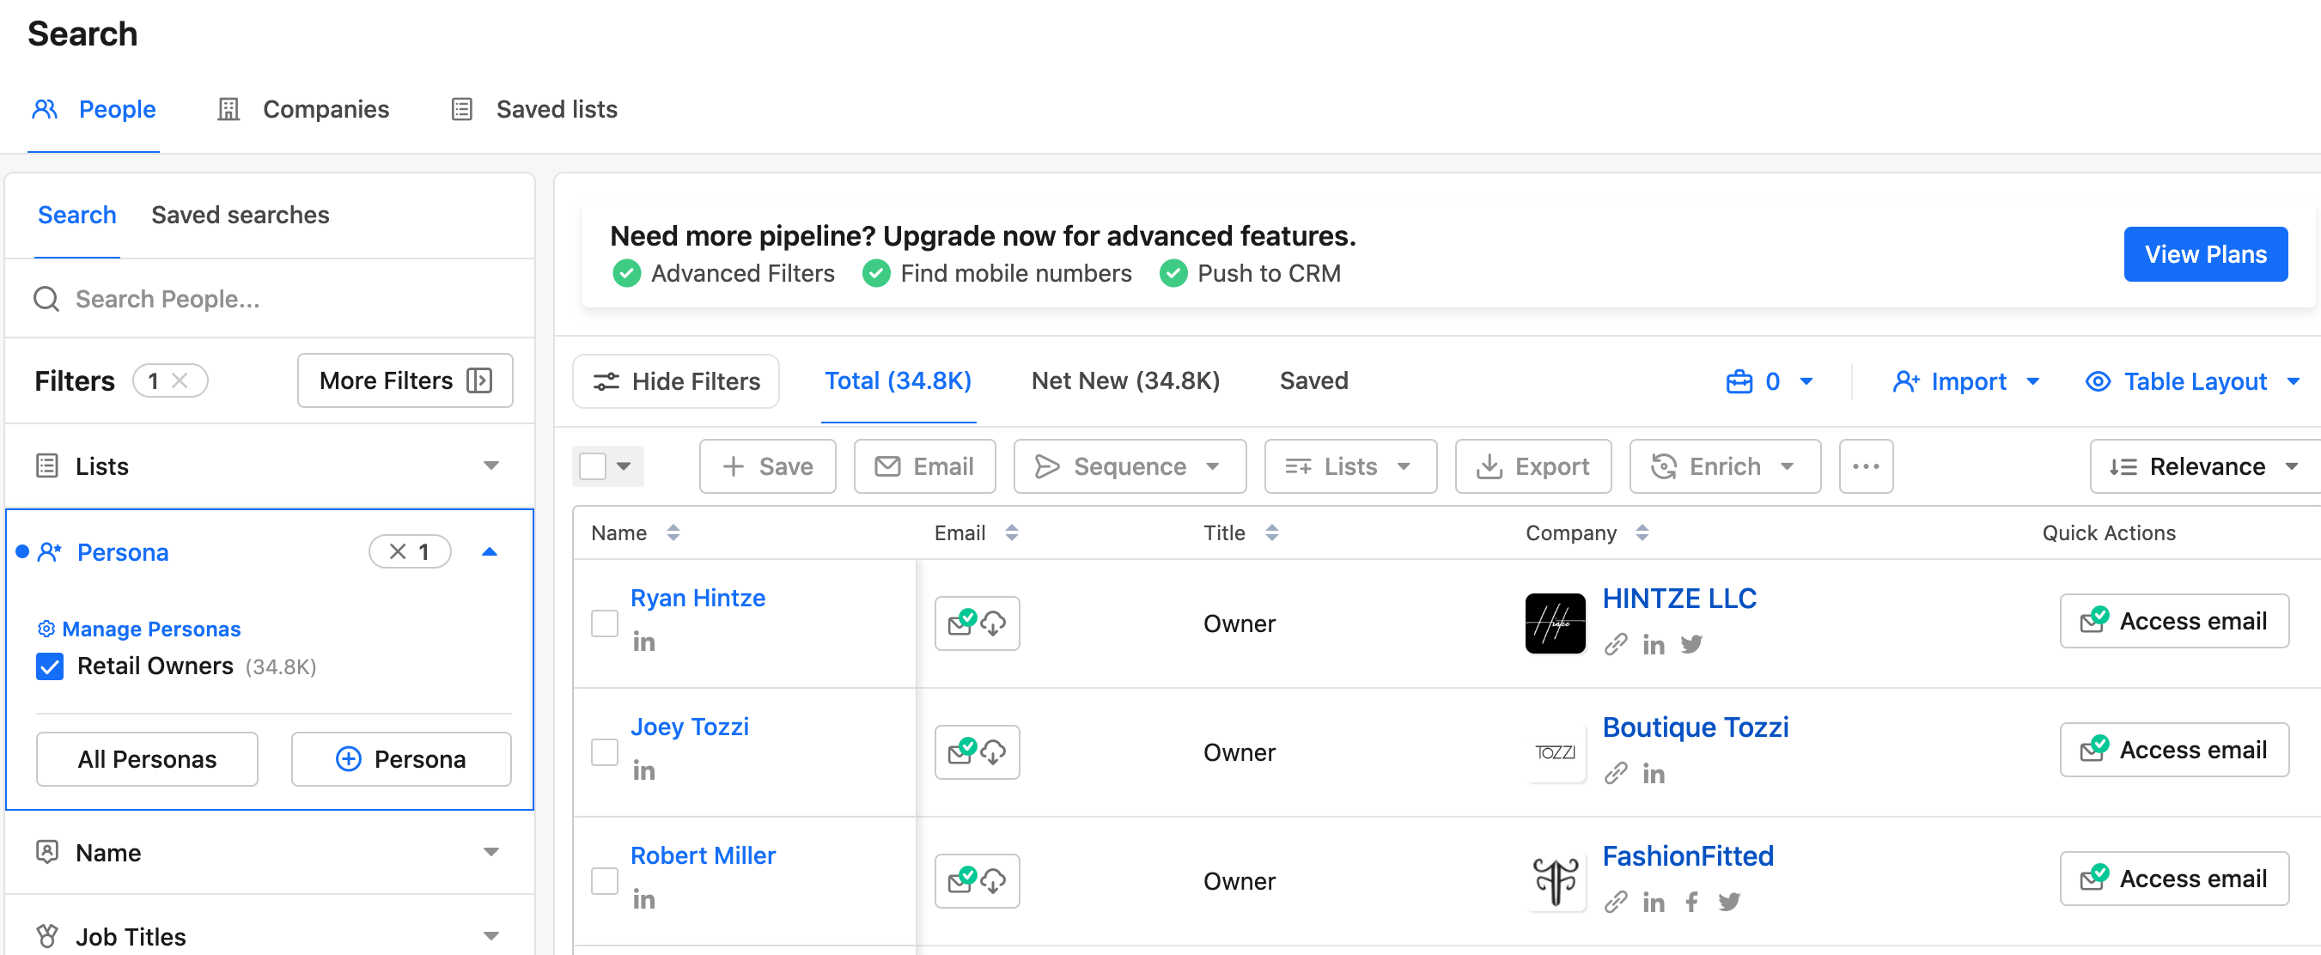Screen dimensions: 2321x955
Task: Open the Table Layout dropdown
Action: [x=2194, y=381]
